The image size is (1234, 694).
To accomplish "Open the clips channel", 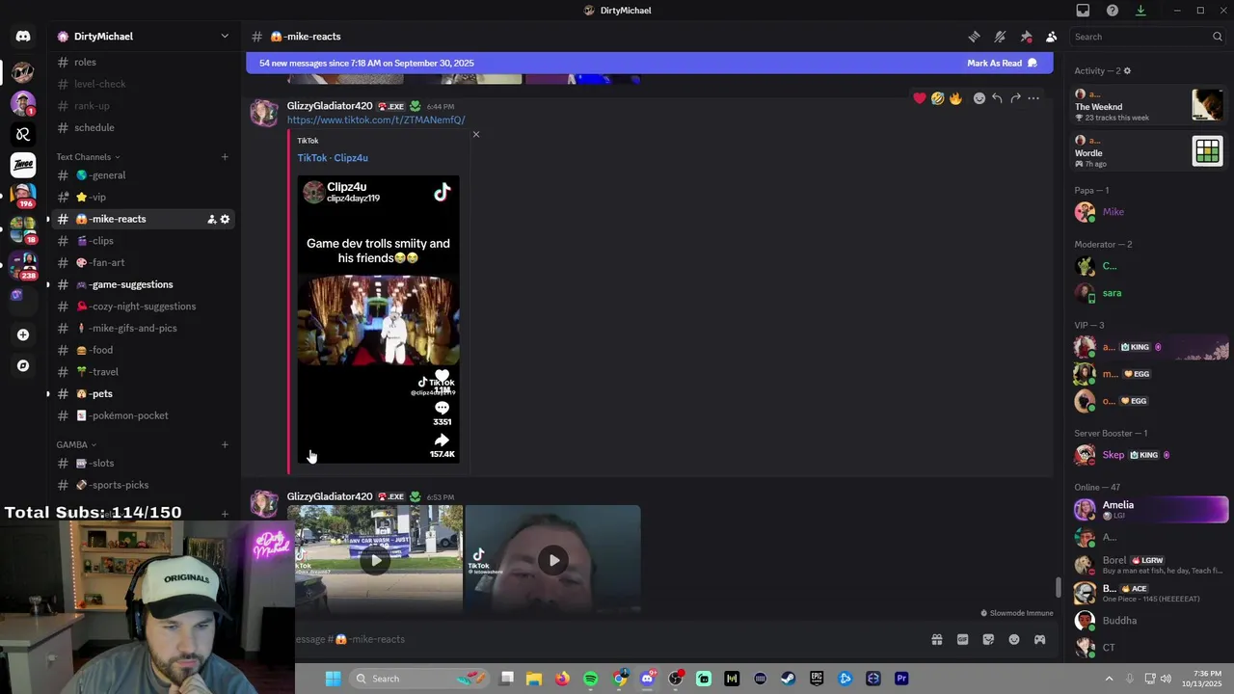I will (x=142, y=241).
